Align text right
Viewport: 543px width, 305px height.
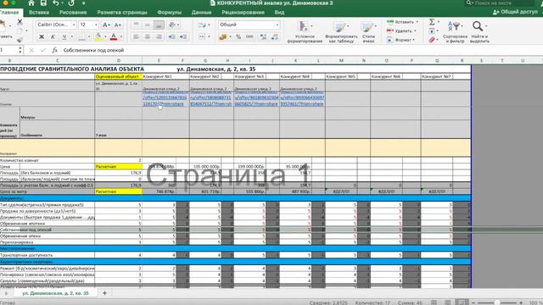pos(159,36)
